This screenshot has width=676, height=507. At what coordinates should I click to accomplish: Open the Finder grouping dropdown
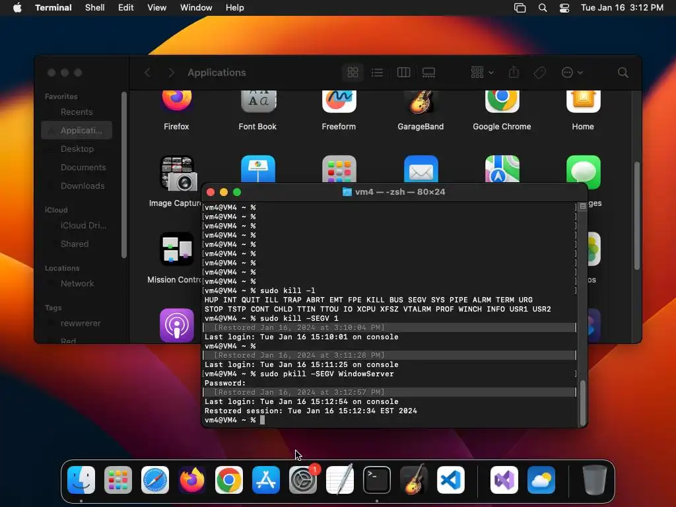click(x=482, y=73)
